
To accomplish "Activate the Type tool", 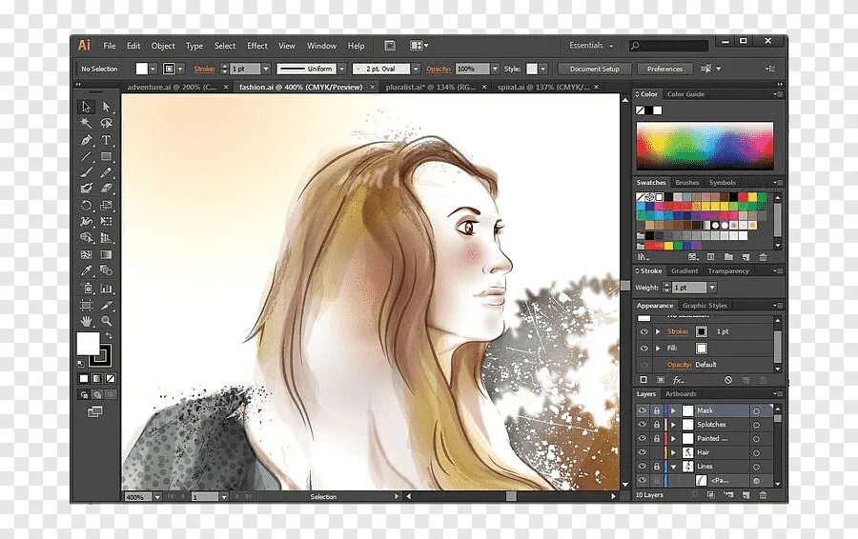I will click(106, 140).
